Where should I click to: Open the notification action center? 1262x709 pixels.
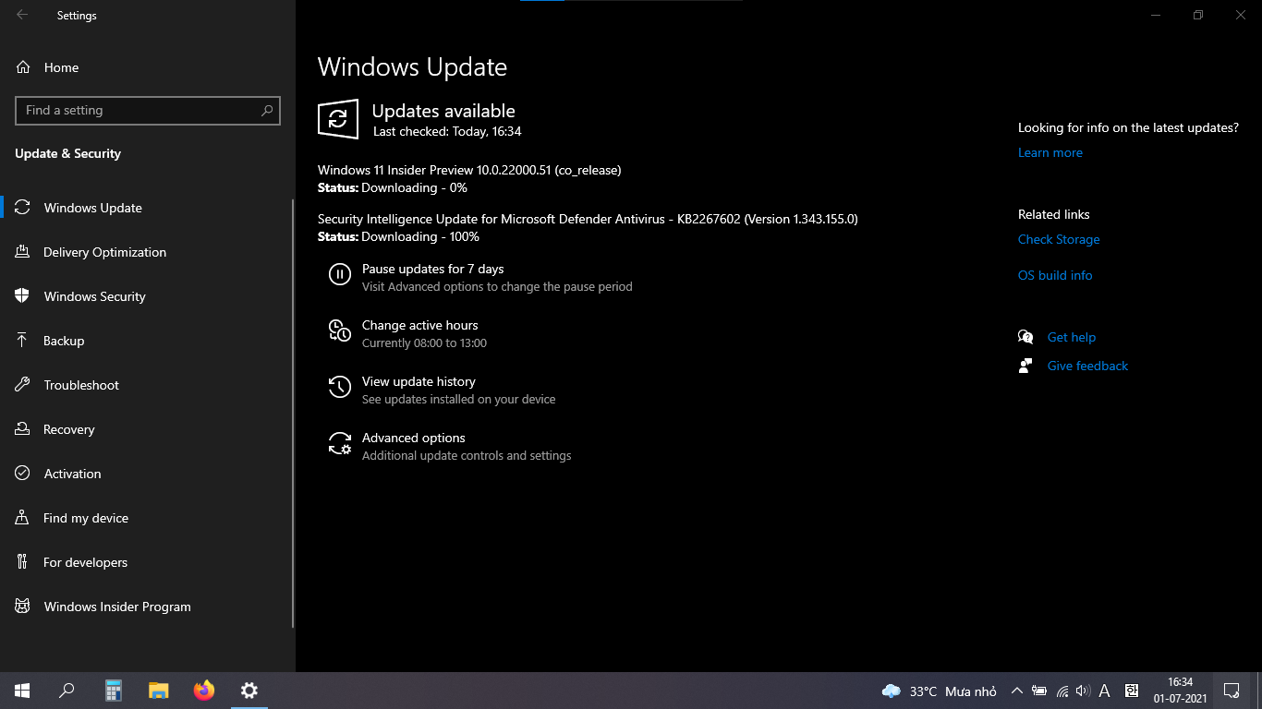[x=1232, y=691]
